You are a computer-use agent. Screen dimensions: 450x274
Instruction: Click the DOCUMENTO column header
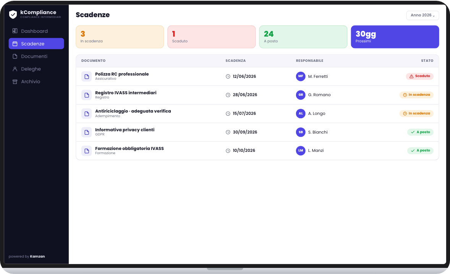coord(93,61)
